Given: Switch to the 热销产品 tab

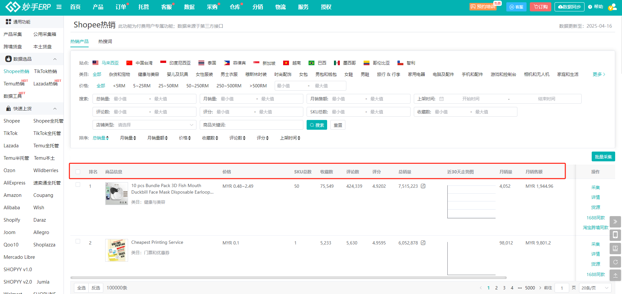Looking at the screenshot, I should pos(80,41).
